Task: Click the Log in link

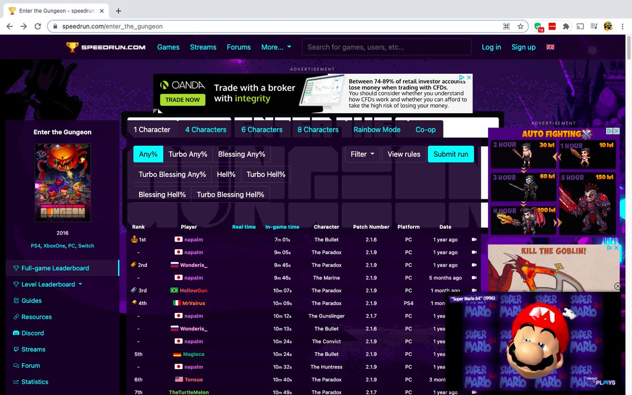Action: [x=491, y=47]
